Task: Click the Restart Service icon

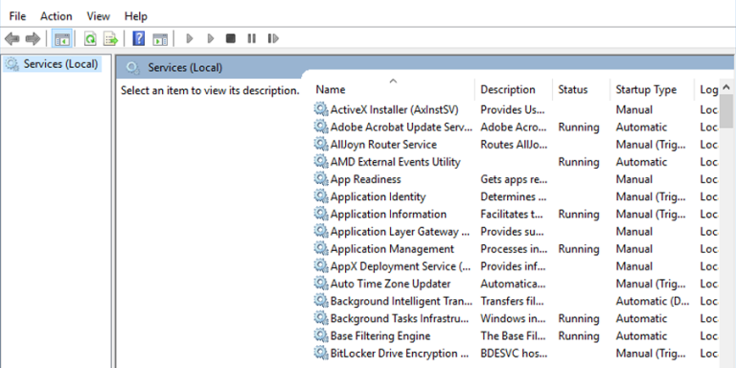Action: (273, 38)
